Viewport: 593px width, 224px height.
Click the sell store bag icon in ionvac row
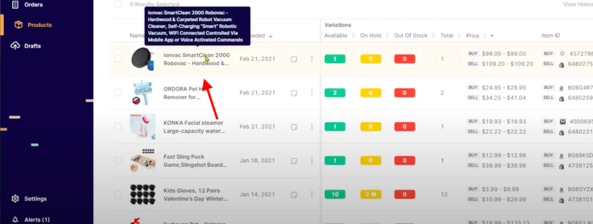click(562, 64)
